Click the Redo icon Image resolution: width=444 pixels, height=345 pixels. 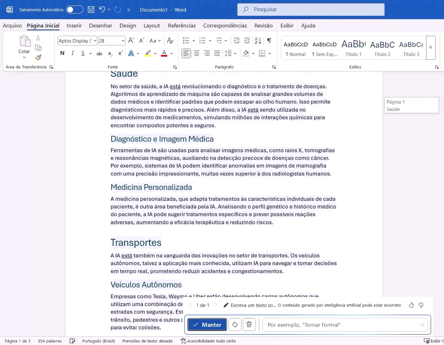click(118, 10)
